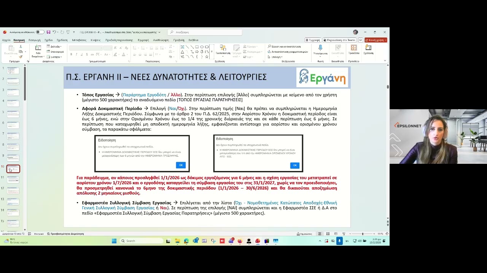The image size is (487, 273).
Task: Click the Υπαγόρευση dictate microphone icon
Action: (x=320, y=48)
